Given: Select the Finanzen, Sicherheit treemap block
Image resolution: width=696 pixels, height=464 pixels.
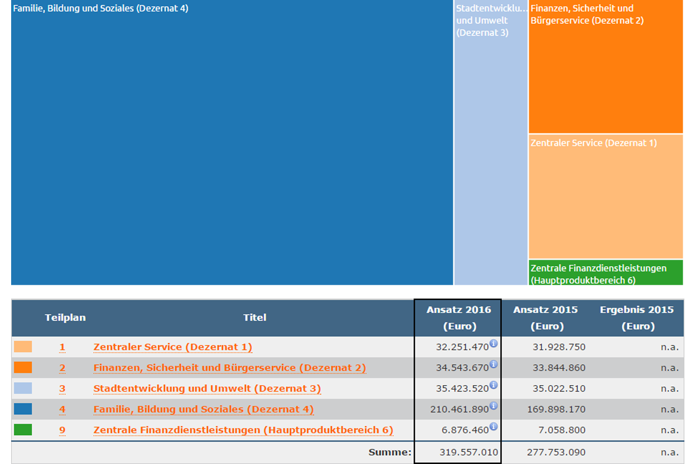Looking at the screenshot, I should (x=606, y=66).
